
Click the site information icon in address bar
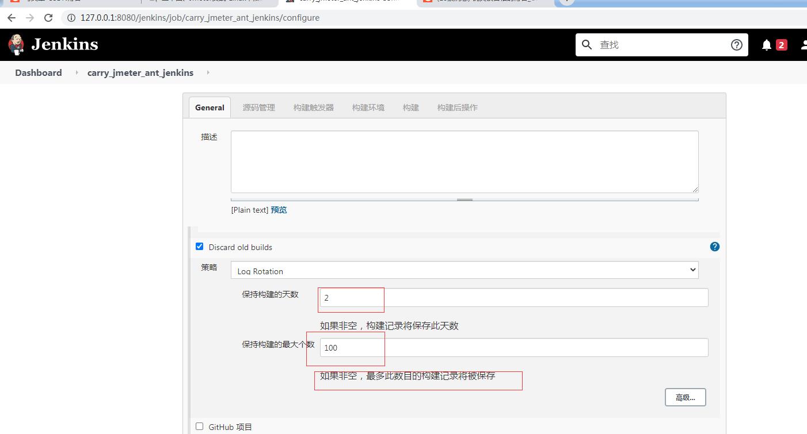(x=71, y=18)
